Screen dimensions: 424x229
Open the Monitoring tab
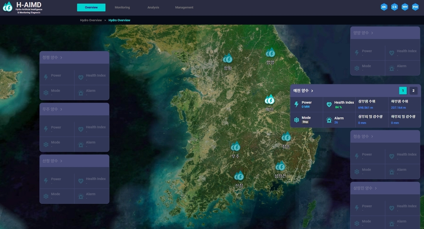[122, 7]
